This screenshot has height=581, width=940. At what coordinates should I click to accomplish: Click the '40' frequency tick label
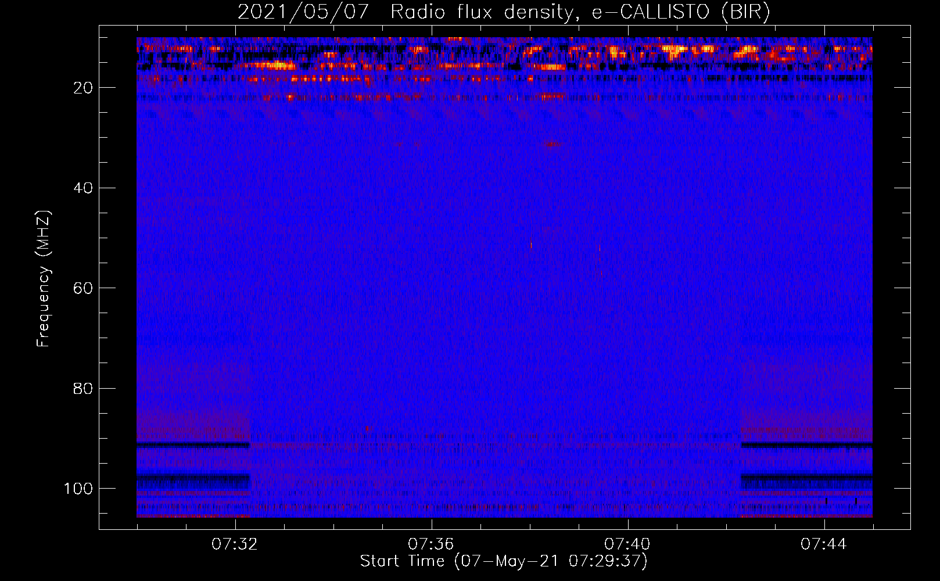(84, 188)
